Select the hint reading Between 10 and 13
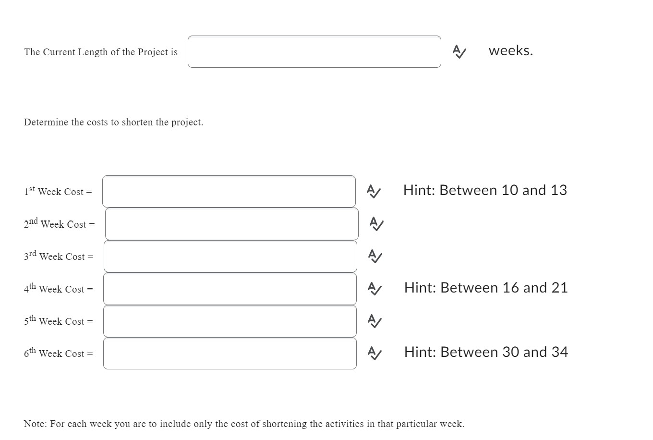Screen dimensions: 653x440 click(x=485, y=190)
